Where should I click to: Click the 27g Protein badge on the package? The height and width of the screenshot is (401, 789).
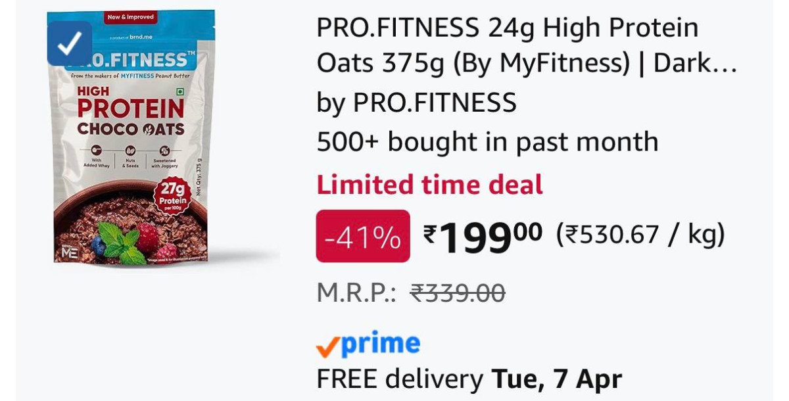point(173,195)
